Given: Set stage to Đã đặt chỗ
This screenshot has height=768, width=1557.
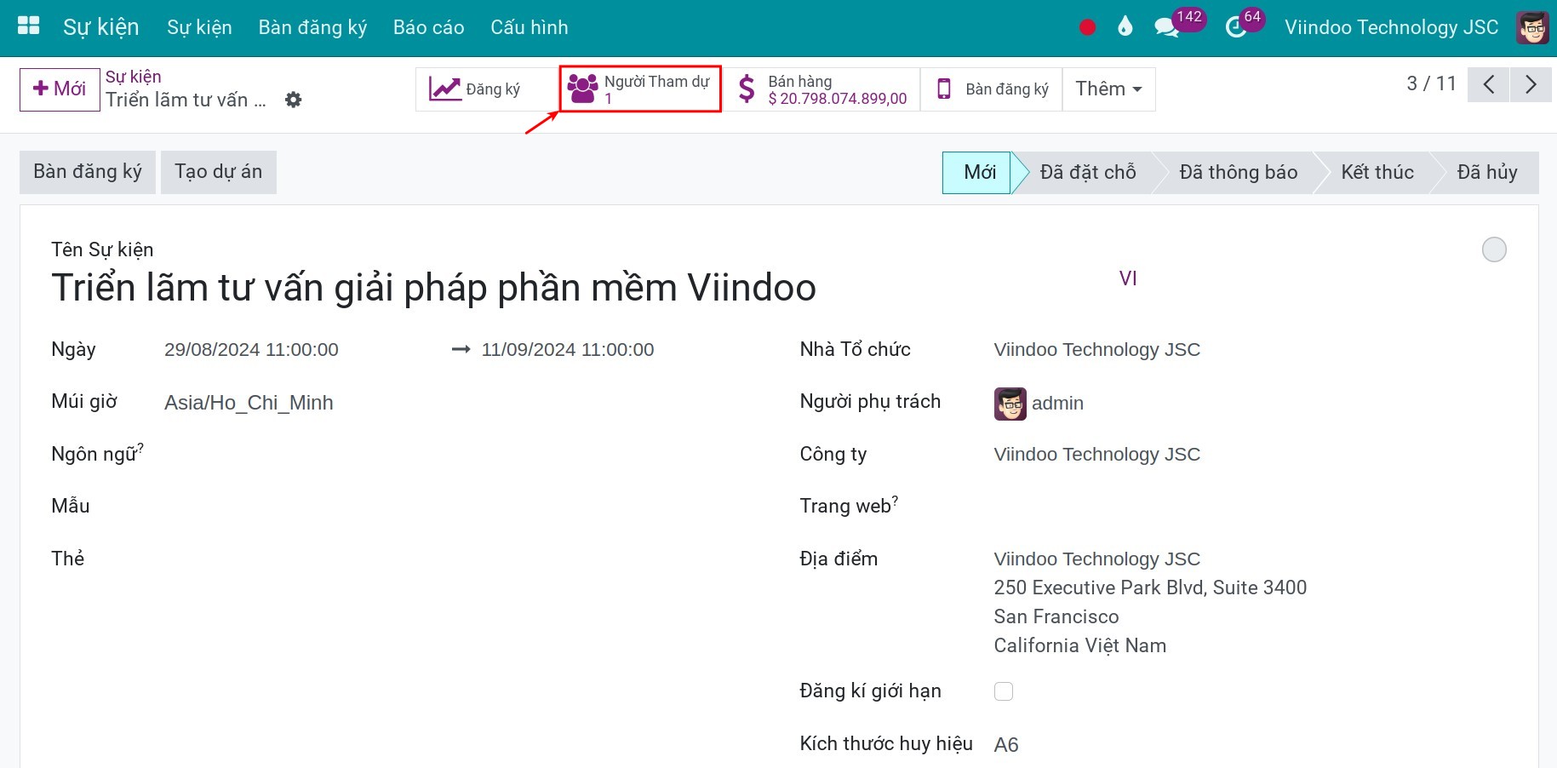Looking at the screenshot, I should tap(1087, 173).
